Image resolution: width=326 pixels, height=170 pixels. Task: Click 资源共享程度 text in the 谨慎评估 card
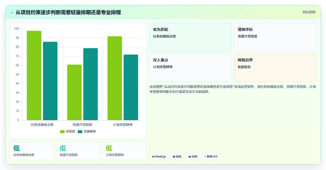pos(248,36)
